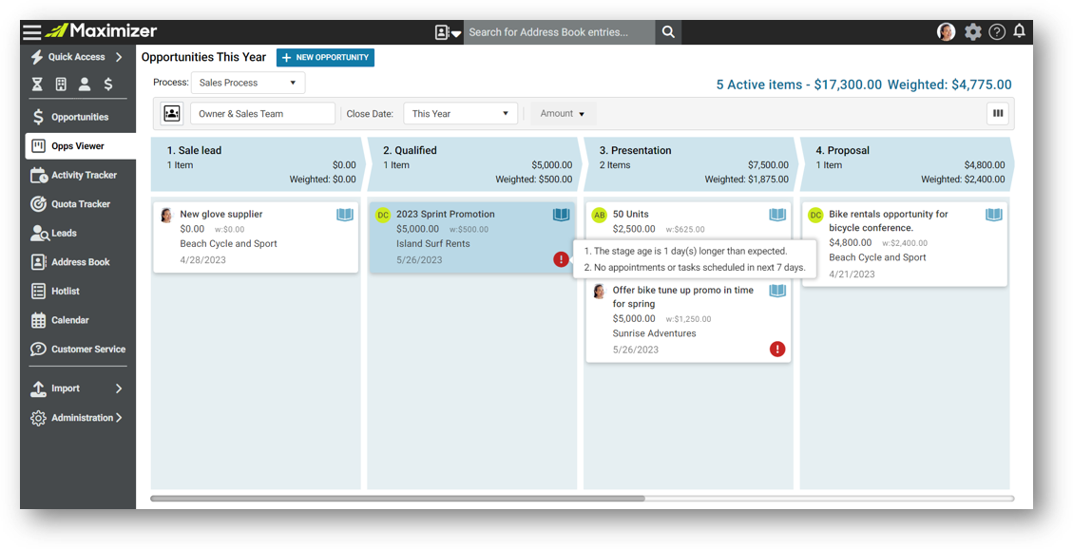Viewport: 1073px width, 549px height.
Task: Click the building quick access icon
Action: coord(61,85)
